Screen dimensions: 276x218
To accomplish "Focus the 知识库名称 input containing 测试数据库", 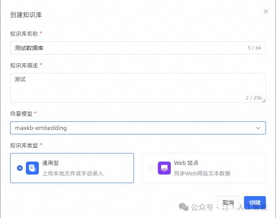I will pos(121,48).
